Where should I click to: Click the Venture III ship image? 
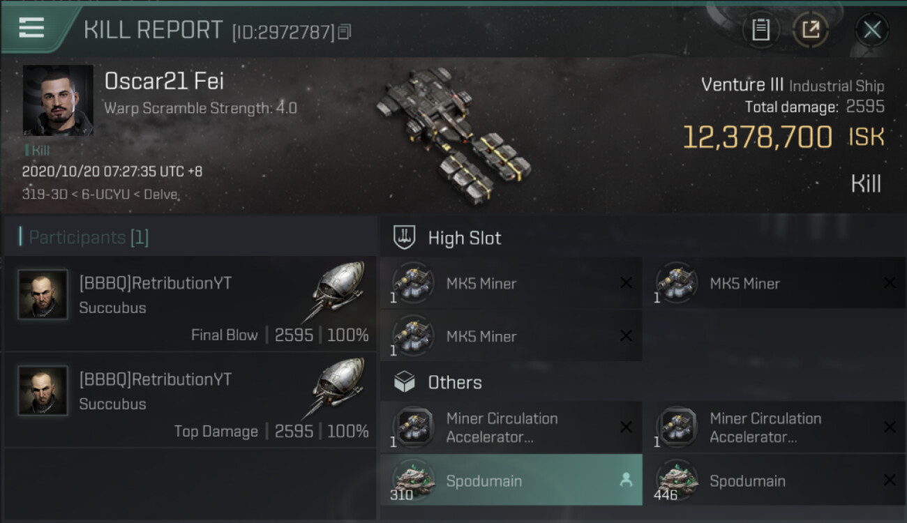click(x=453, y=132)
